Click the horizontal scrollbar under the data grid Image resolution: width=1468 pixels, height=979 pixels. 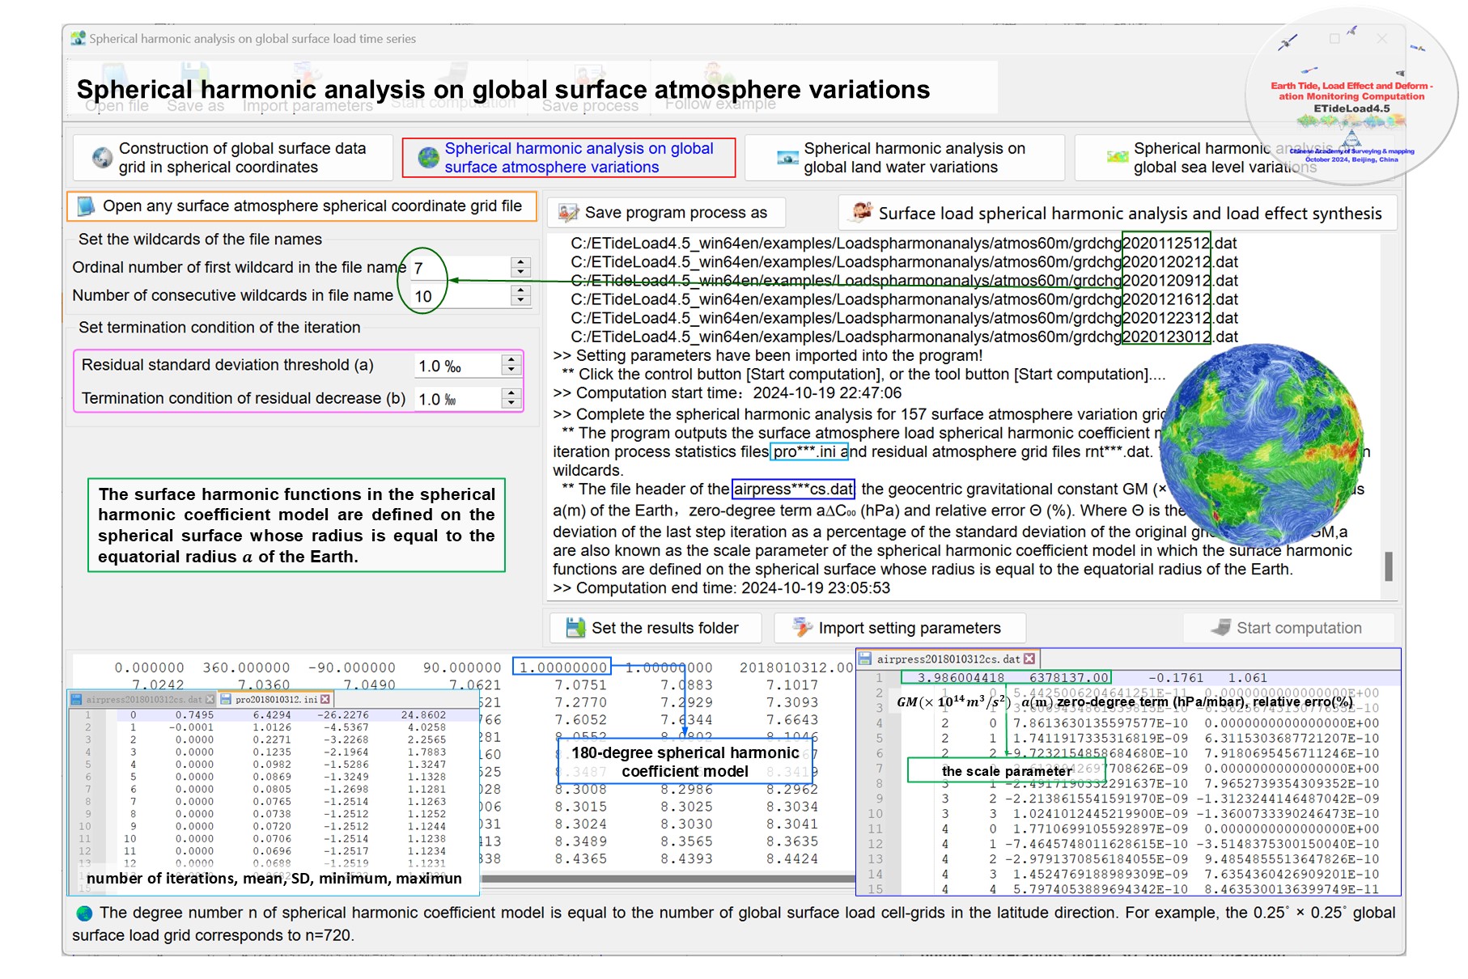click(x=664, y=878)
